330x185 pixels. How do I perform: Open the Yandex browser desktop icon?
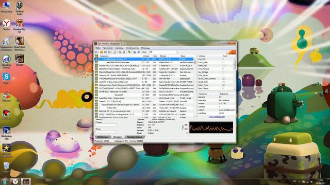[x=6, y=25]
